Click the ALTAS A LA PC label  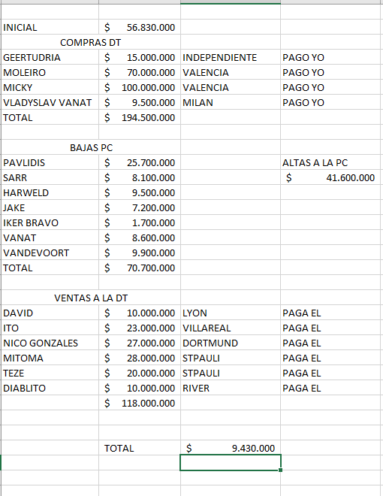[330, 162]
